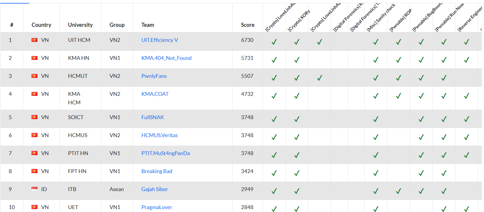Open the PragmaLover team link
Viewport: 484px width, 212px height.
coord(156,207)
